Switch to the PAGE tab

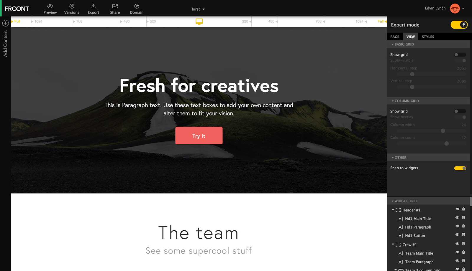(x=395, y=37)
